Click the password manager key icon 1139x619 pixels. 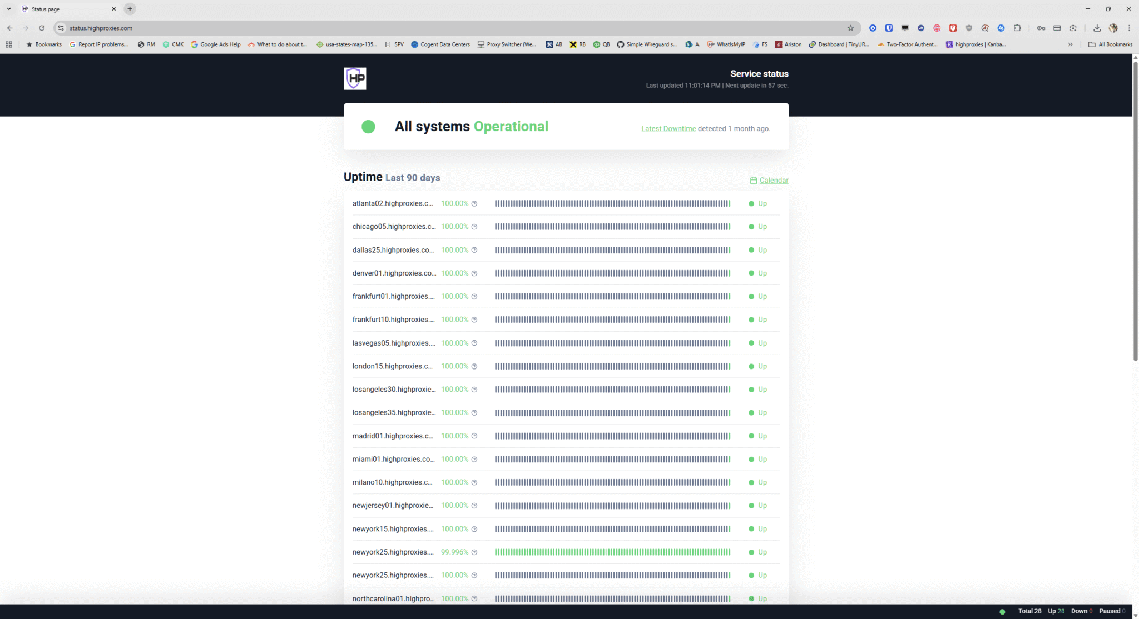(1041, 28)
